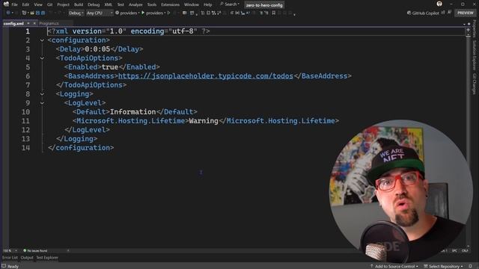Open the Build menu
Image resolution: width=479 pixels, height=269 pixels.
tap(79, 4)
